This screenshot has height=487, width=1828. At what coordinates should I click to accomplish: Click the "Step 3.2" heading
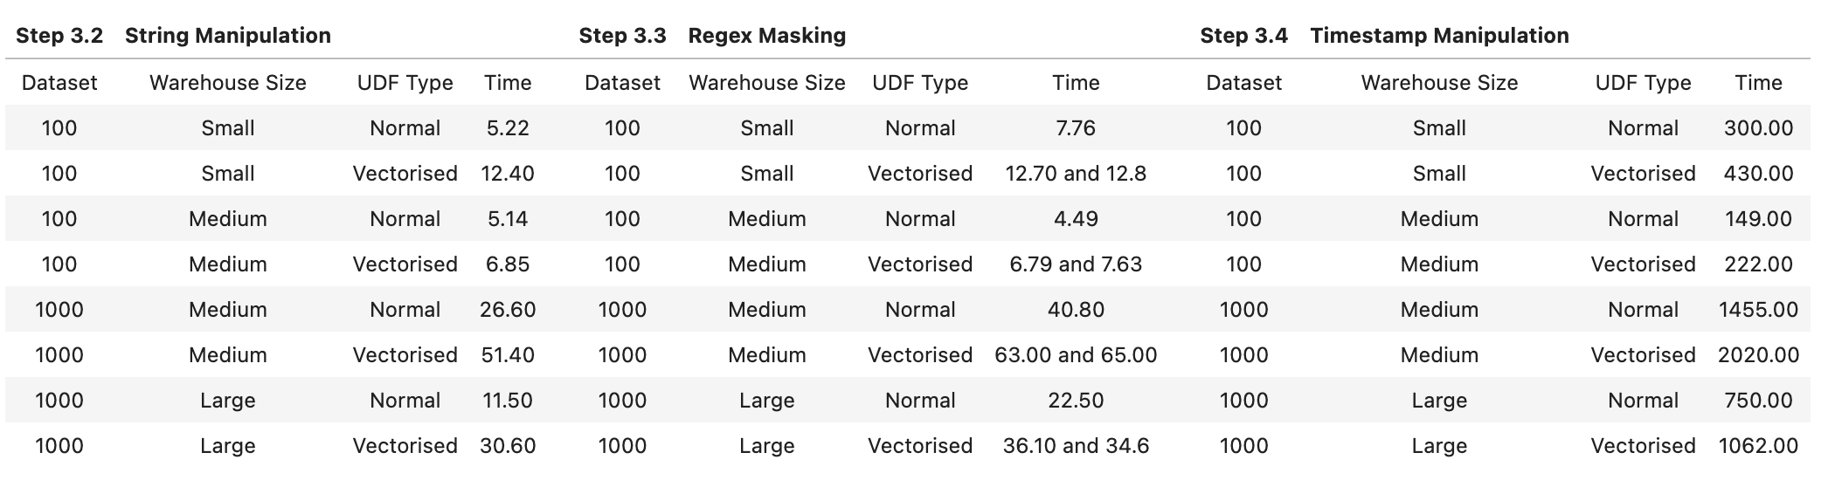tap(59, 36)
